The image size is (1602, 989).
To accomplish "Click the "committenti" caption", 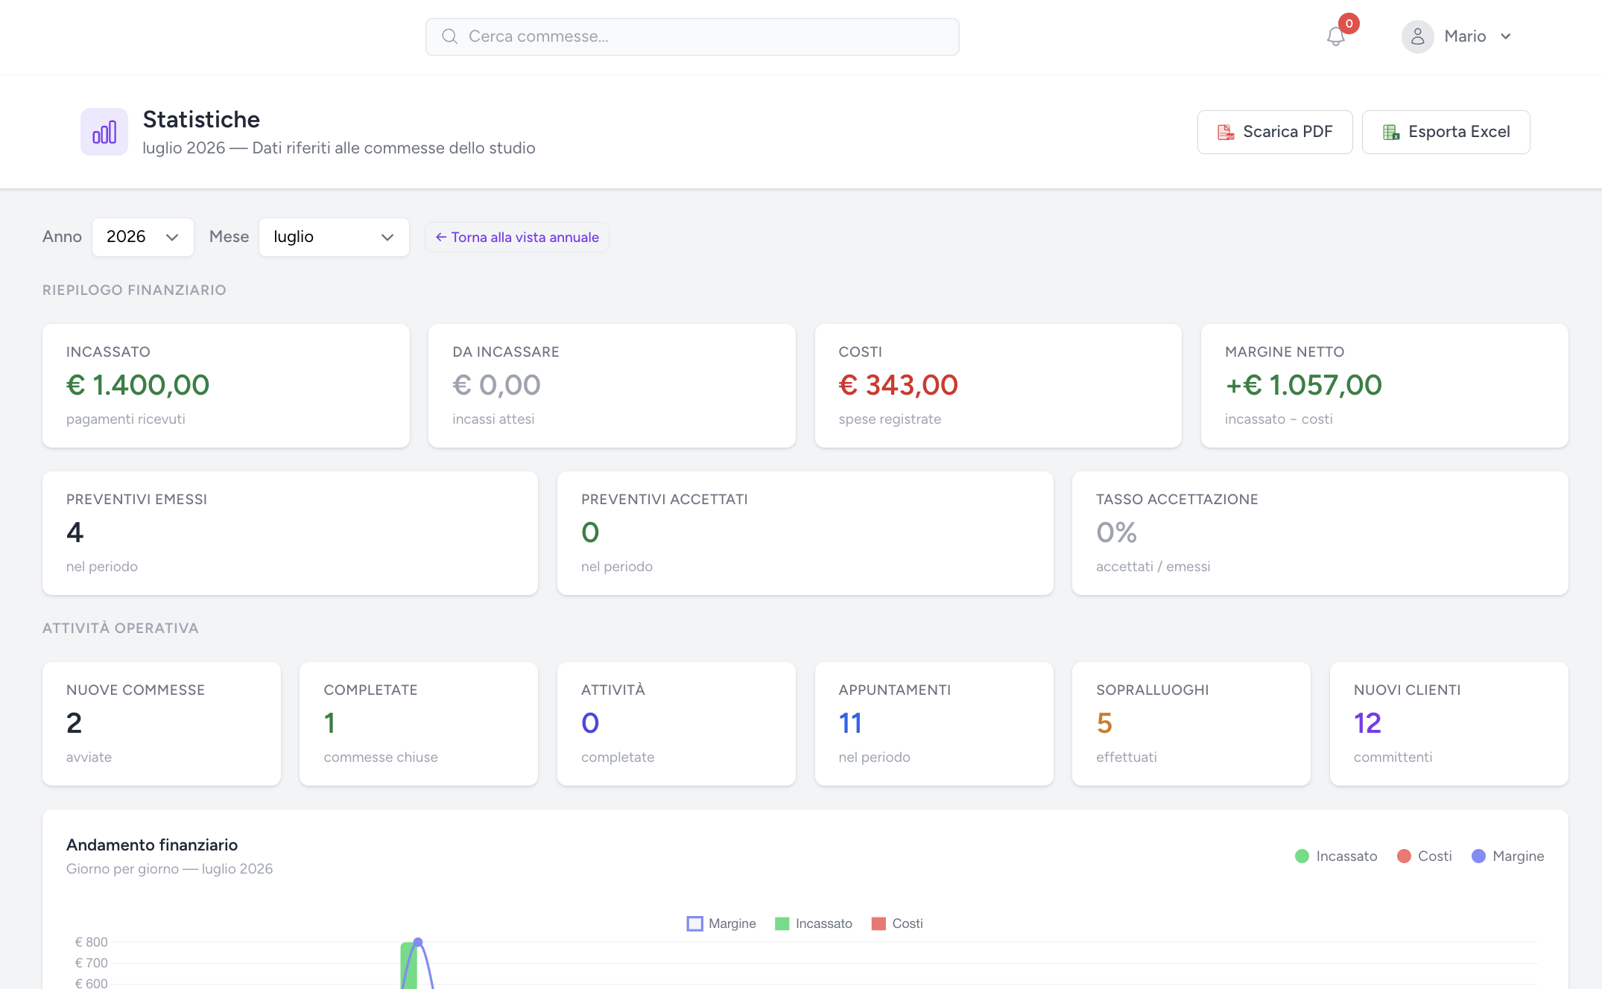I will 1393,757.
